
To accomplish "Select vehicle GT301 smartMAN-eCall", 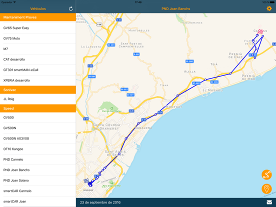I will coord(38,70).
